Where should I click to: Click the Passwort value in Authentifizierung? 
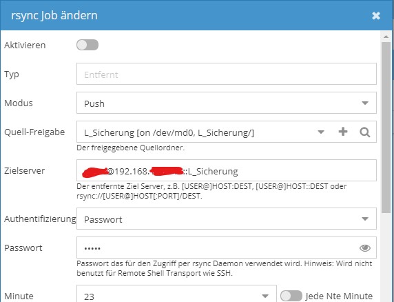point(103,219)
